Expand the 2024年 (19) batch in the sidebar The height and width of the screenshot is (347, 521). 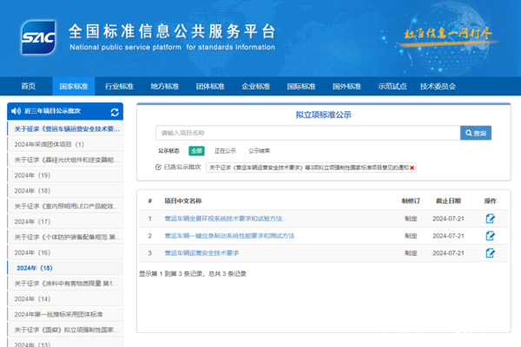tap(33, 175)
